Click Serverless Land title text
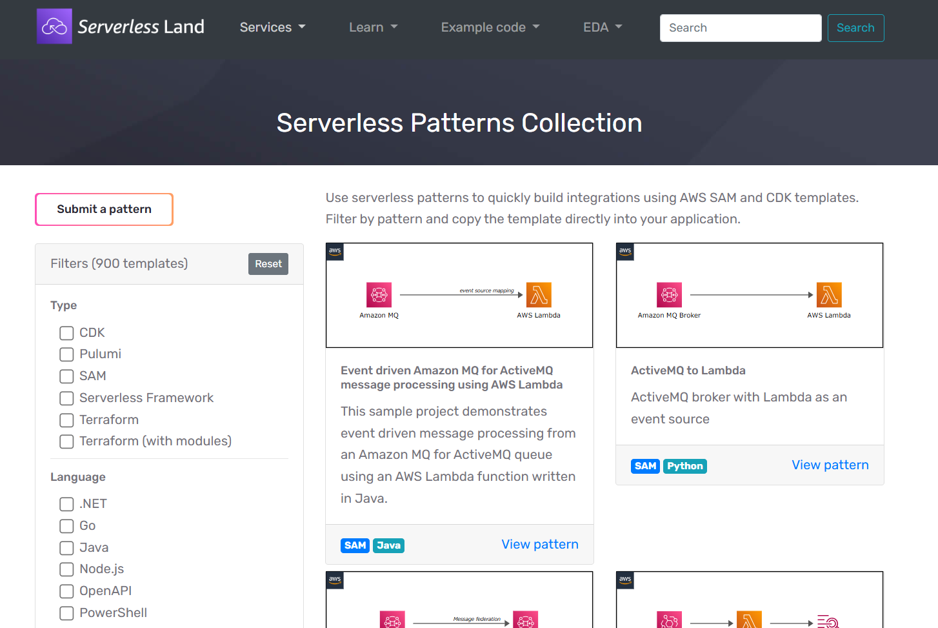The height and width of the screenshot is (628, 938). 141,26
